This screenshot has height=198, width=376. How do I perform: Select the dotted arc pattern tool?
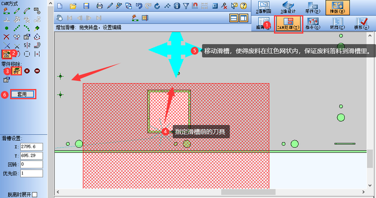[27, 28]
